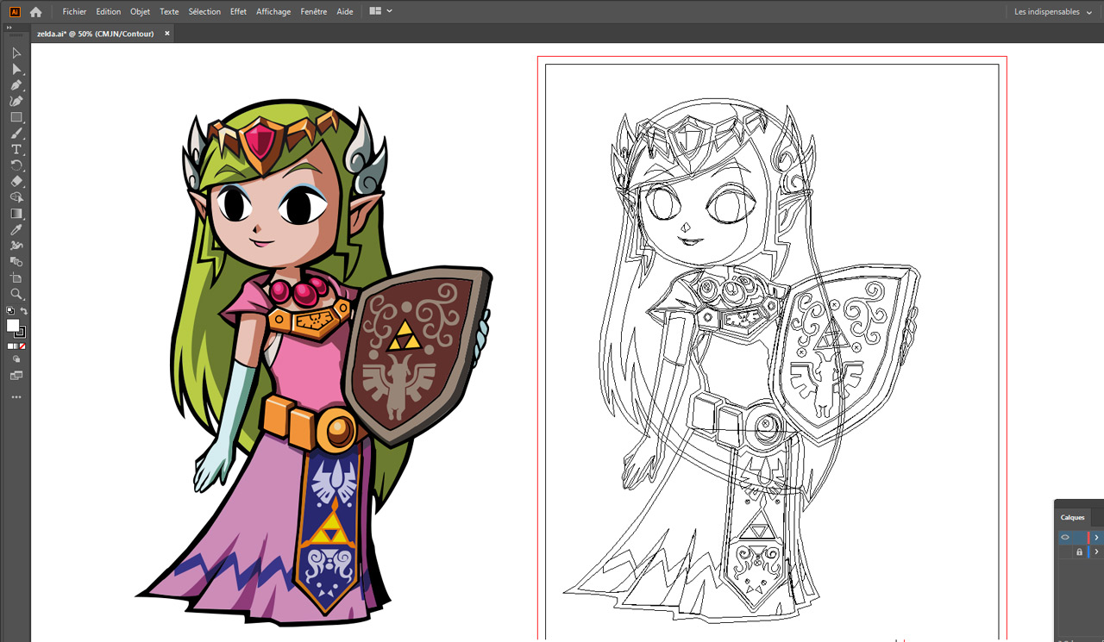Go to the Home screen icon
The height and width of the screenshot is (642, 1104).
35,12
